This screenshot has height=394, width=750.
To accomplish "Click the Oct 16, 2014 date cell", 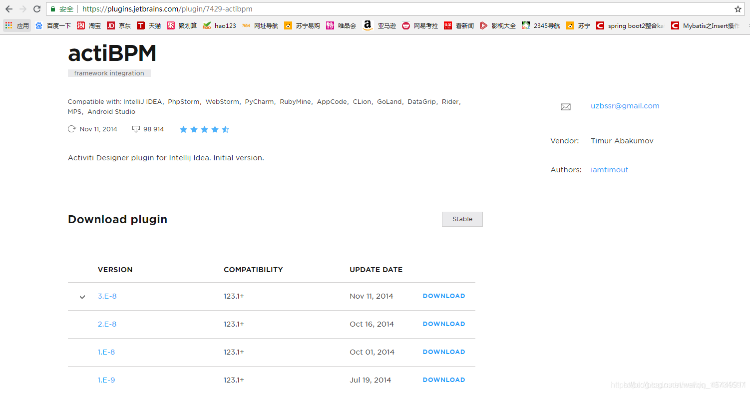I will pyautogui.click(x=372, y=324).
